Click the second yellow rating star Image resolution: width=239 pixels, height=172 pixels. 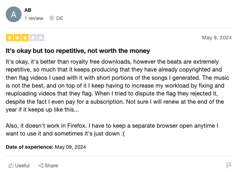(17, 38)
